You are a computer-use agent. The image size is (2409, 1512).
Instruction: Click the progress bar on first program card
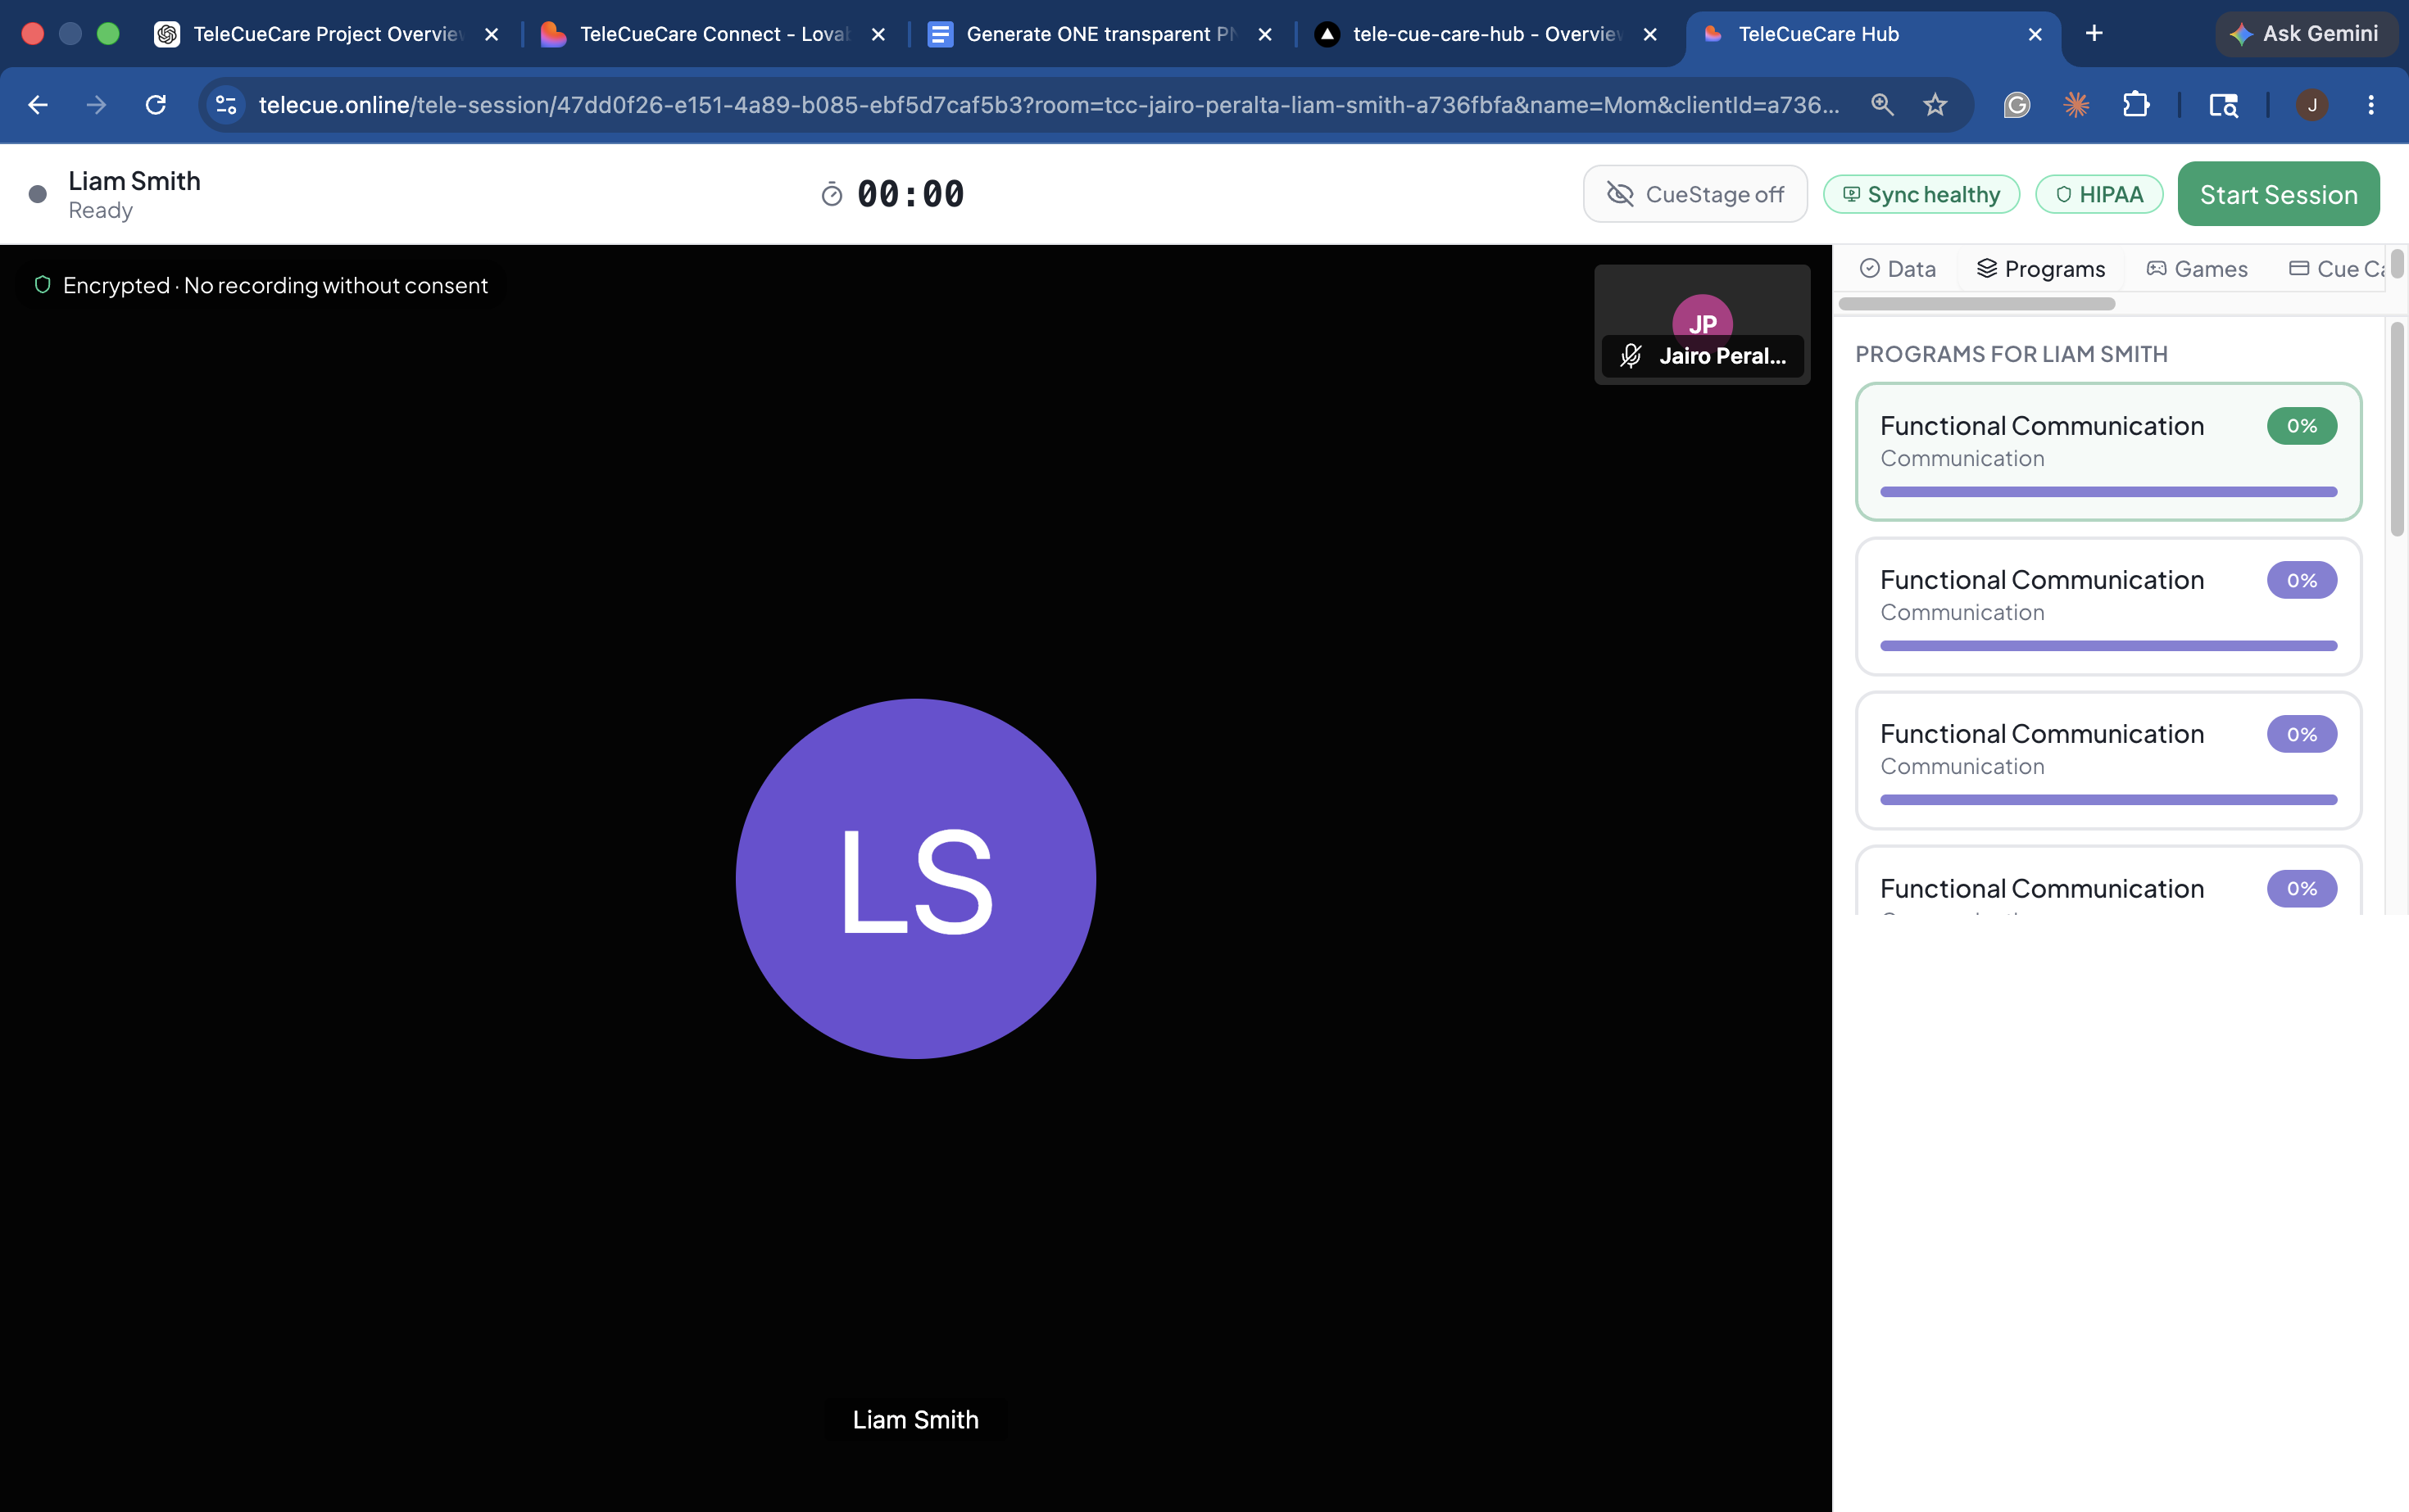coord(2107,492)
